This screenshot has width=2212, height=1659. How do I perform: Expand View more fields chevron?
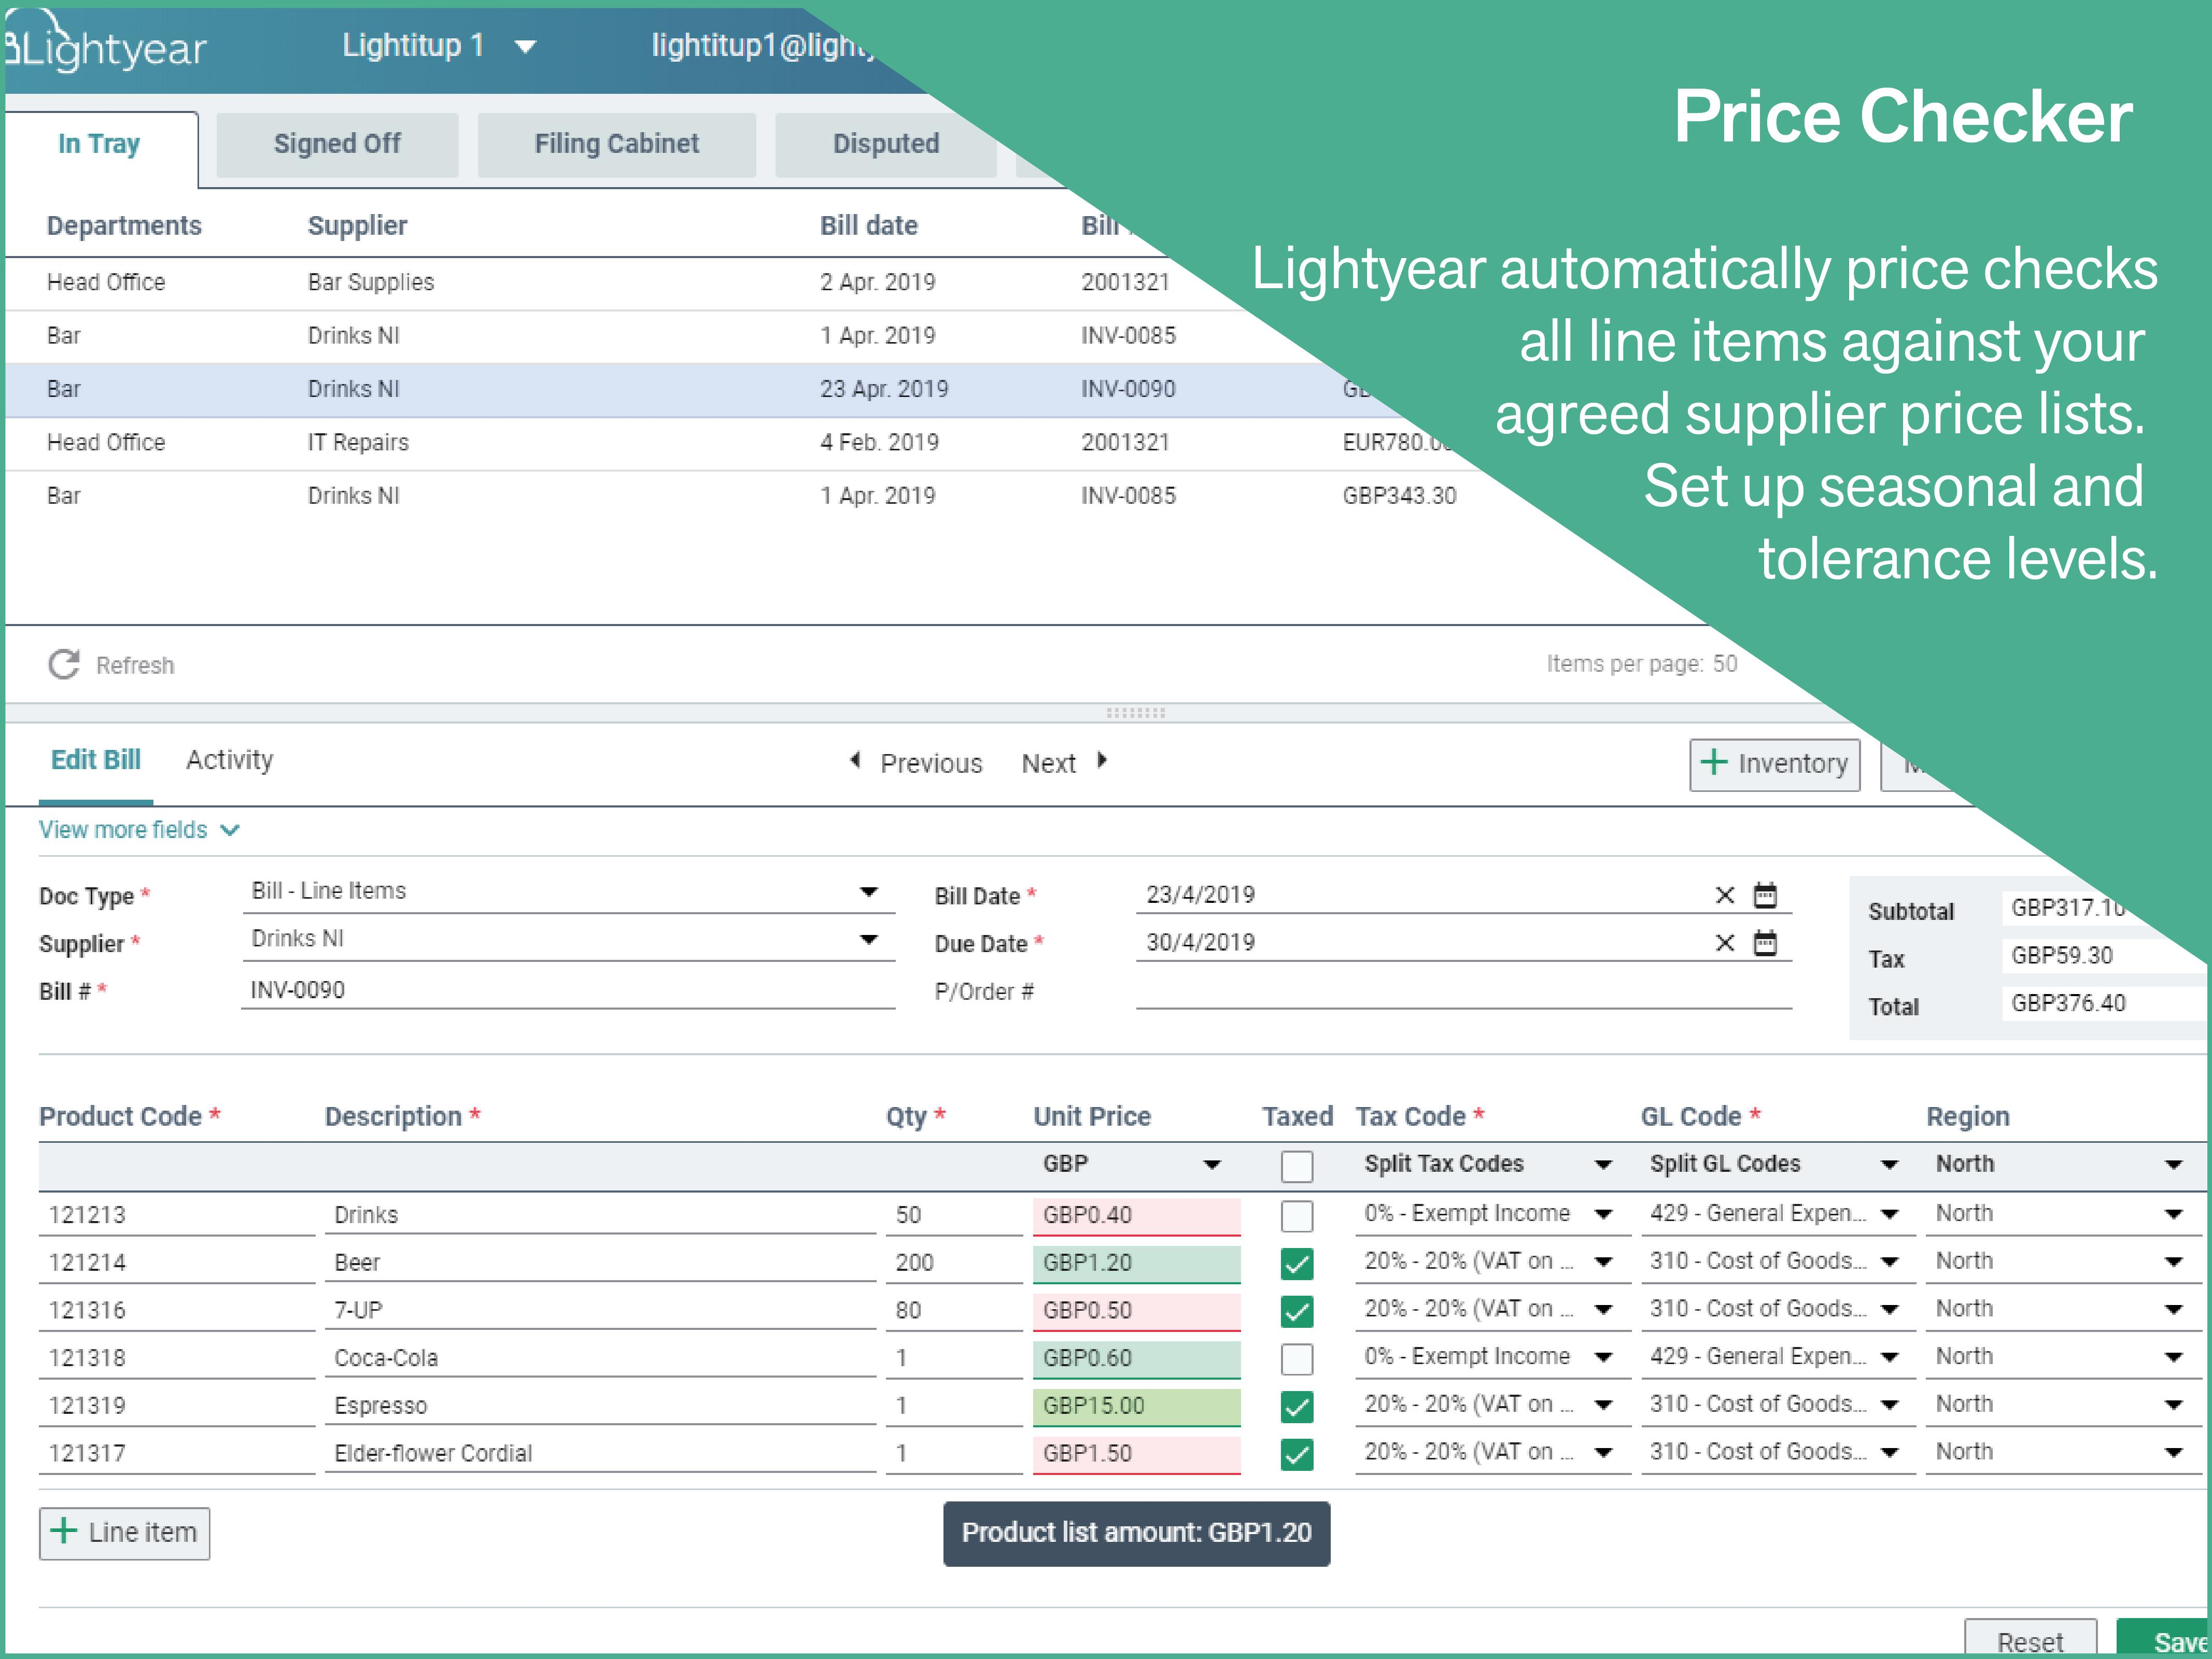(x=230, y=830)
